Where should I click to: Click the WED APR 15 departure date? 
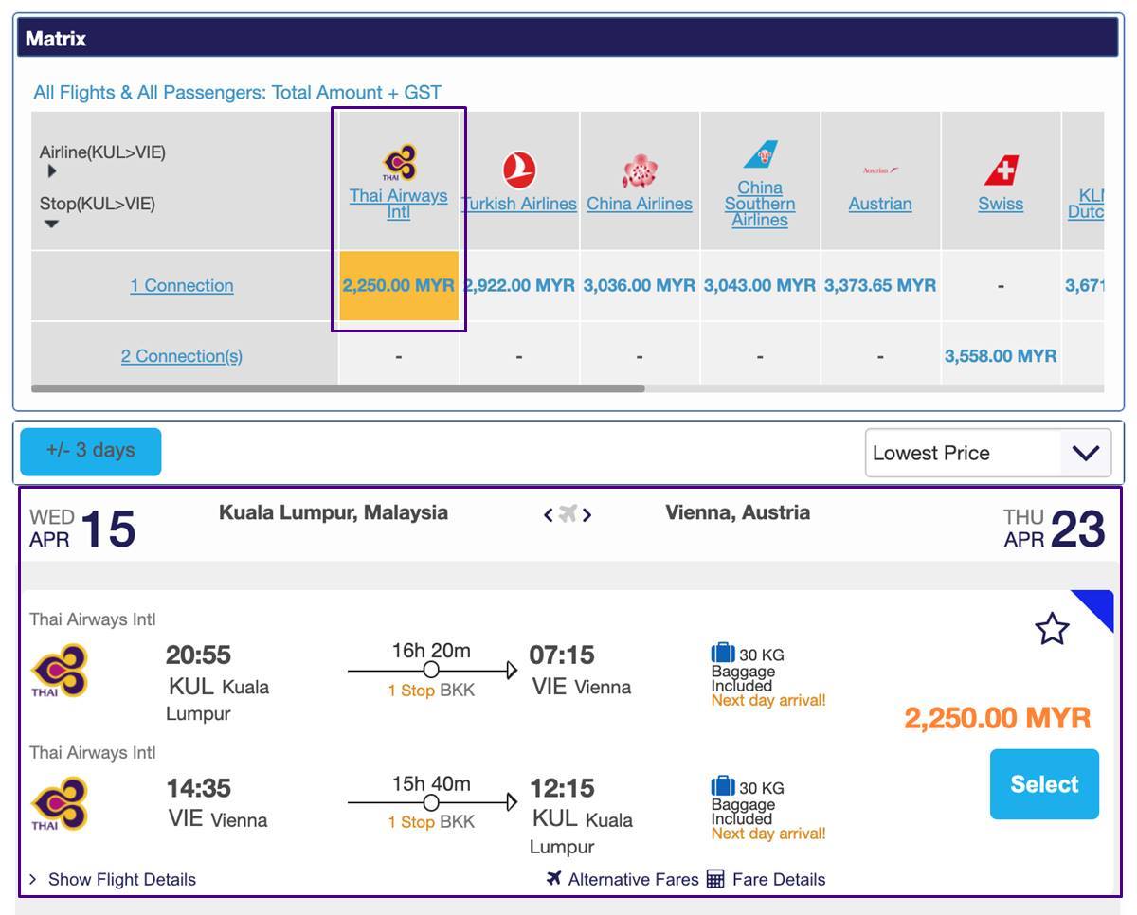82,529
